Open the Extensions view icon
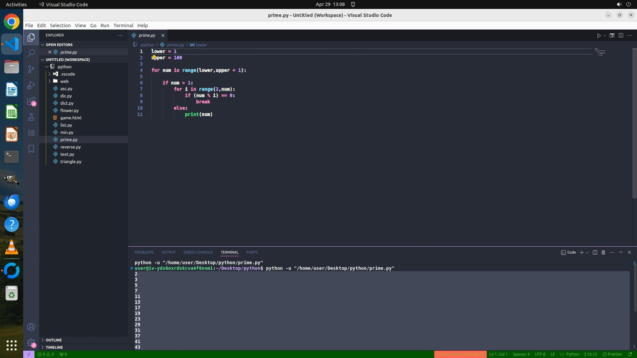Image resolution: width=637 pixels, height=358 pixels. [x=31, y=101]
